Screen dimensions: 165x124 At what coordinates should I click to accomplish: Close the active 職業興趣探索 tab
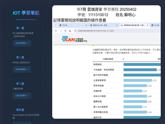point(147,25)
